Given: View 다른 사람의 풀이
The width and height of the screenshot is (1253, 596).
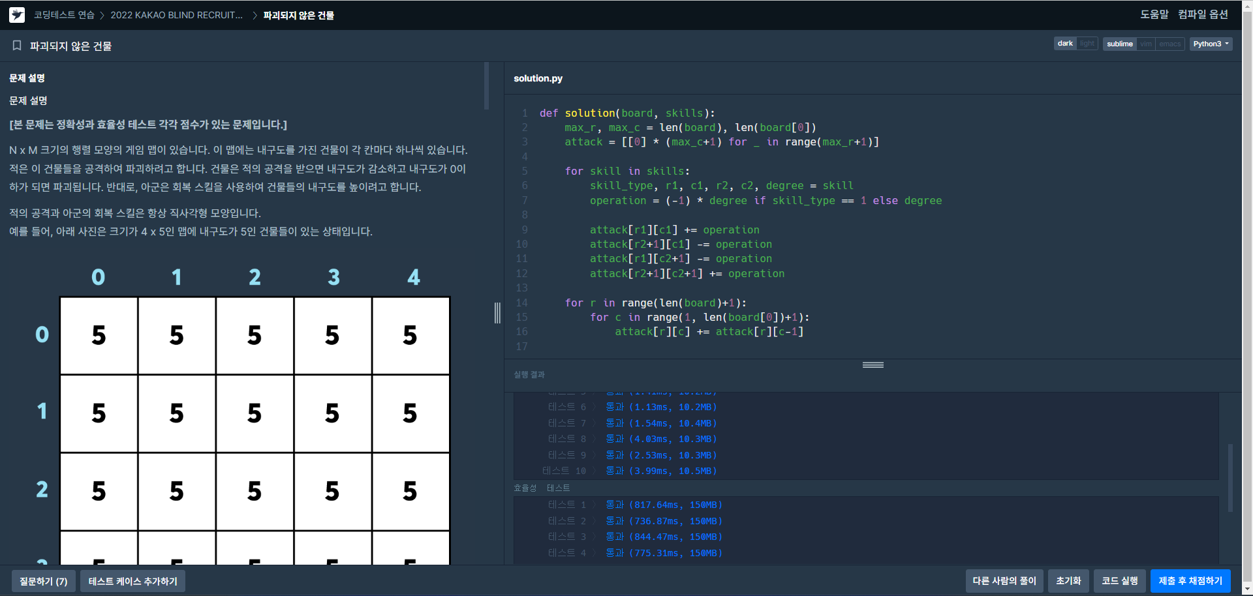Looking at the screenshot, I should pos(1004,580).
